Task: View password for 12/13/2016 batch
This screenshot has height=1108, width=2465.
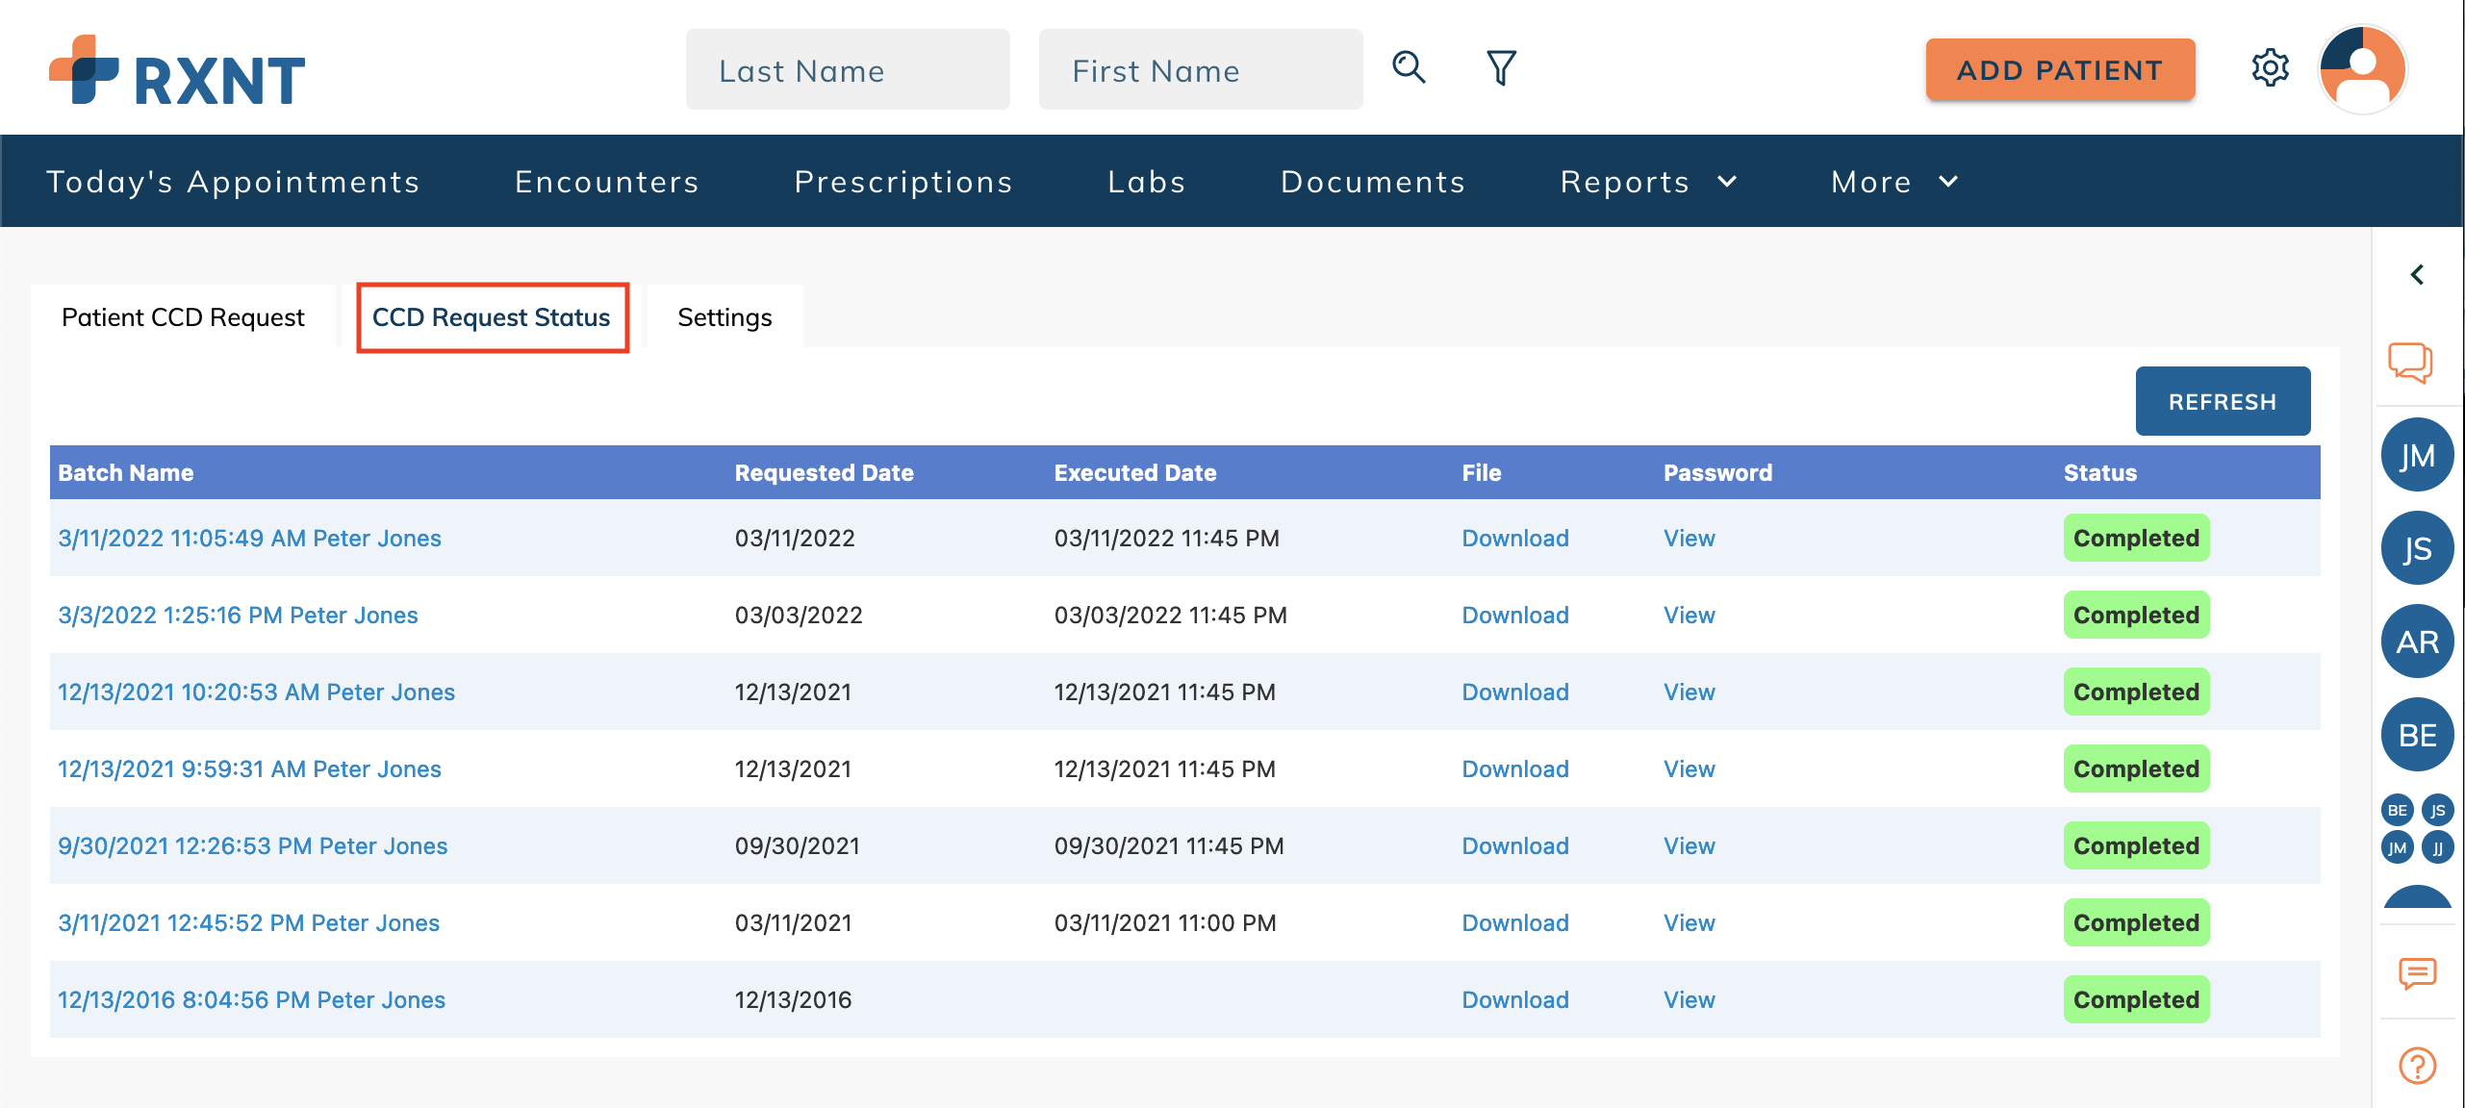Action: [1690, 999]
